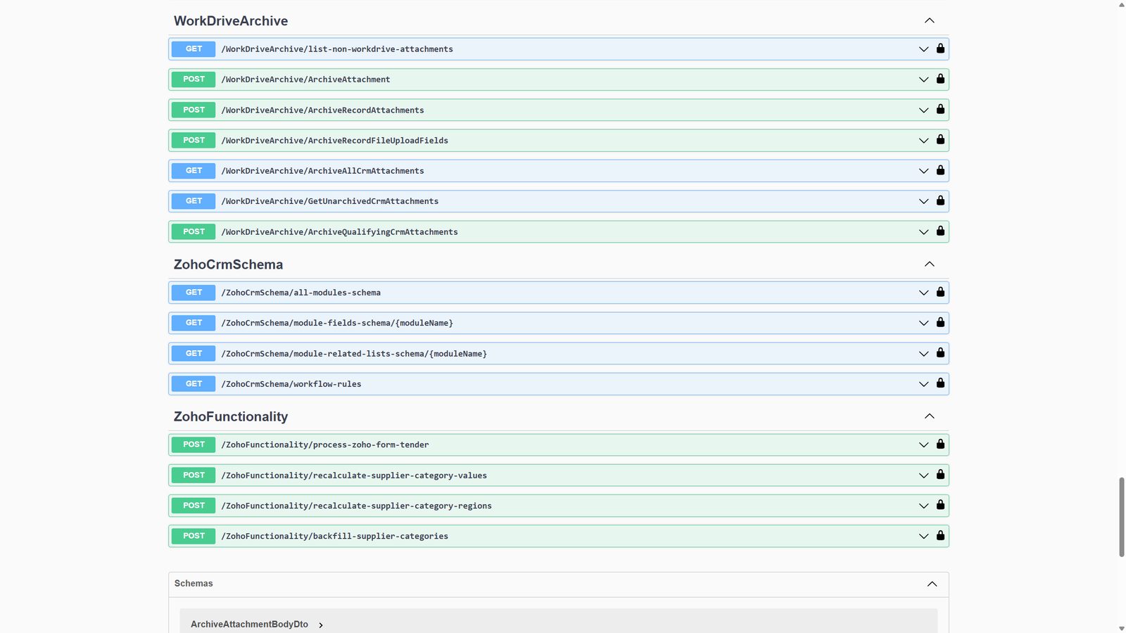Click lock icon for module-related-lists-schema endpoint
This screenshot has height=633, width=1126.
tap(940, 352)
